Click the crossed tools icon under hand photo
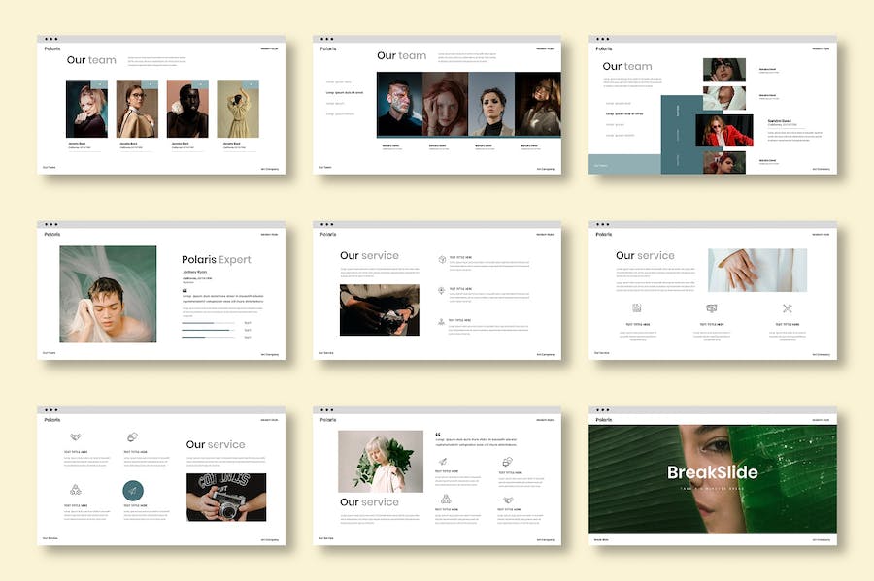The image size is (874, 581). click(787, 308)
